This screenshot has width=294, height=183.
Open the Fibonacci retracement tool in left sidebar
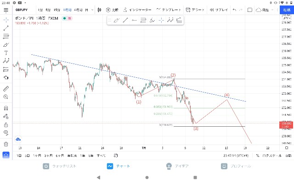[x=6, y=36]
